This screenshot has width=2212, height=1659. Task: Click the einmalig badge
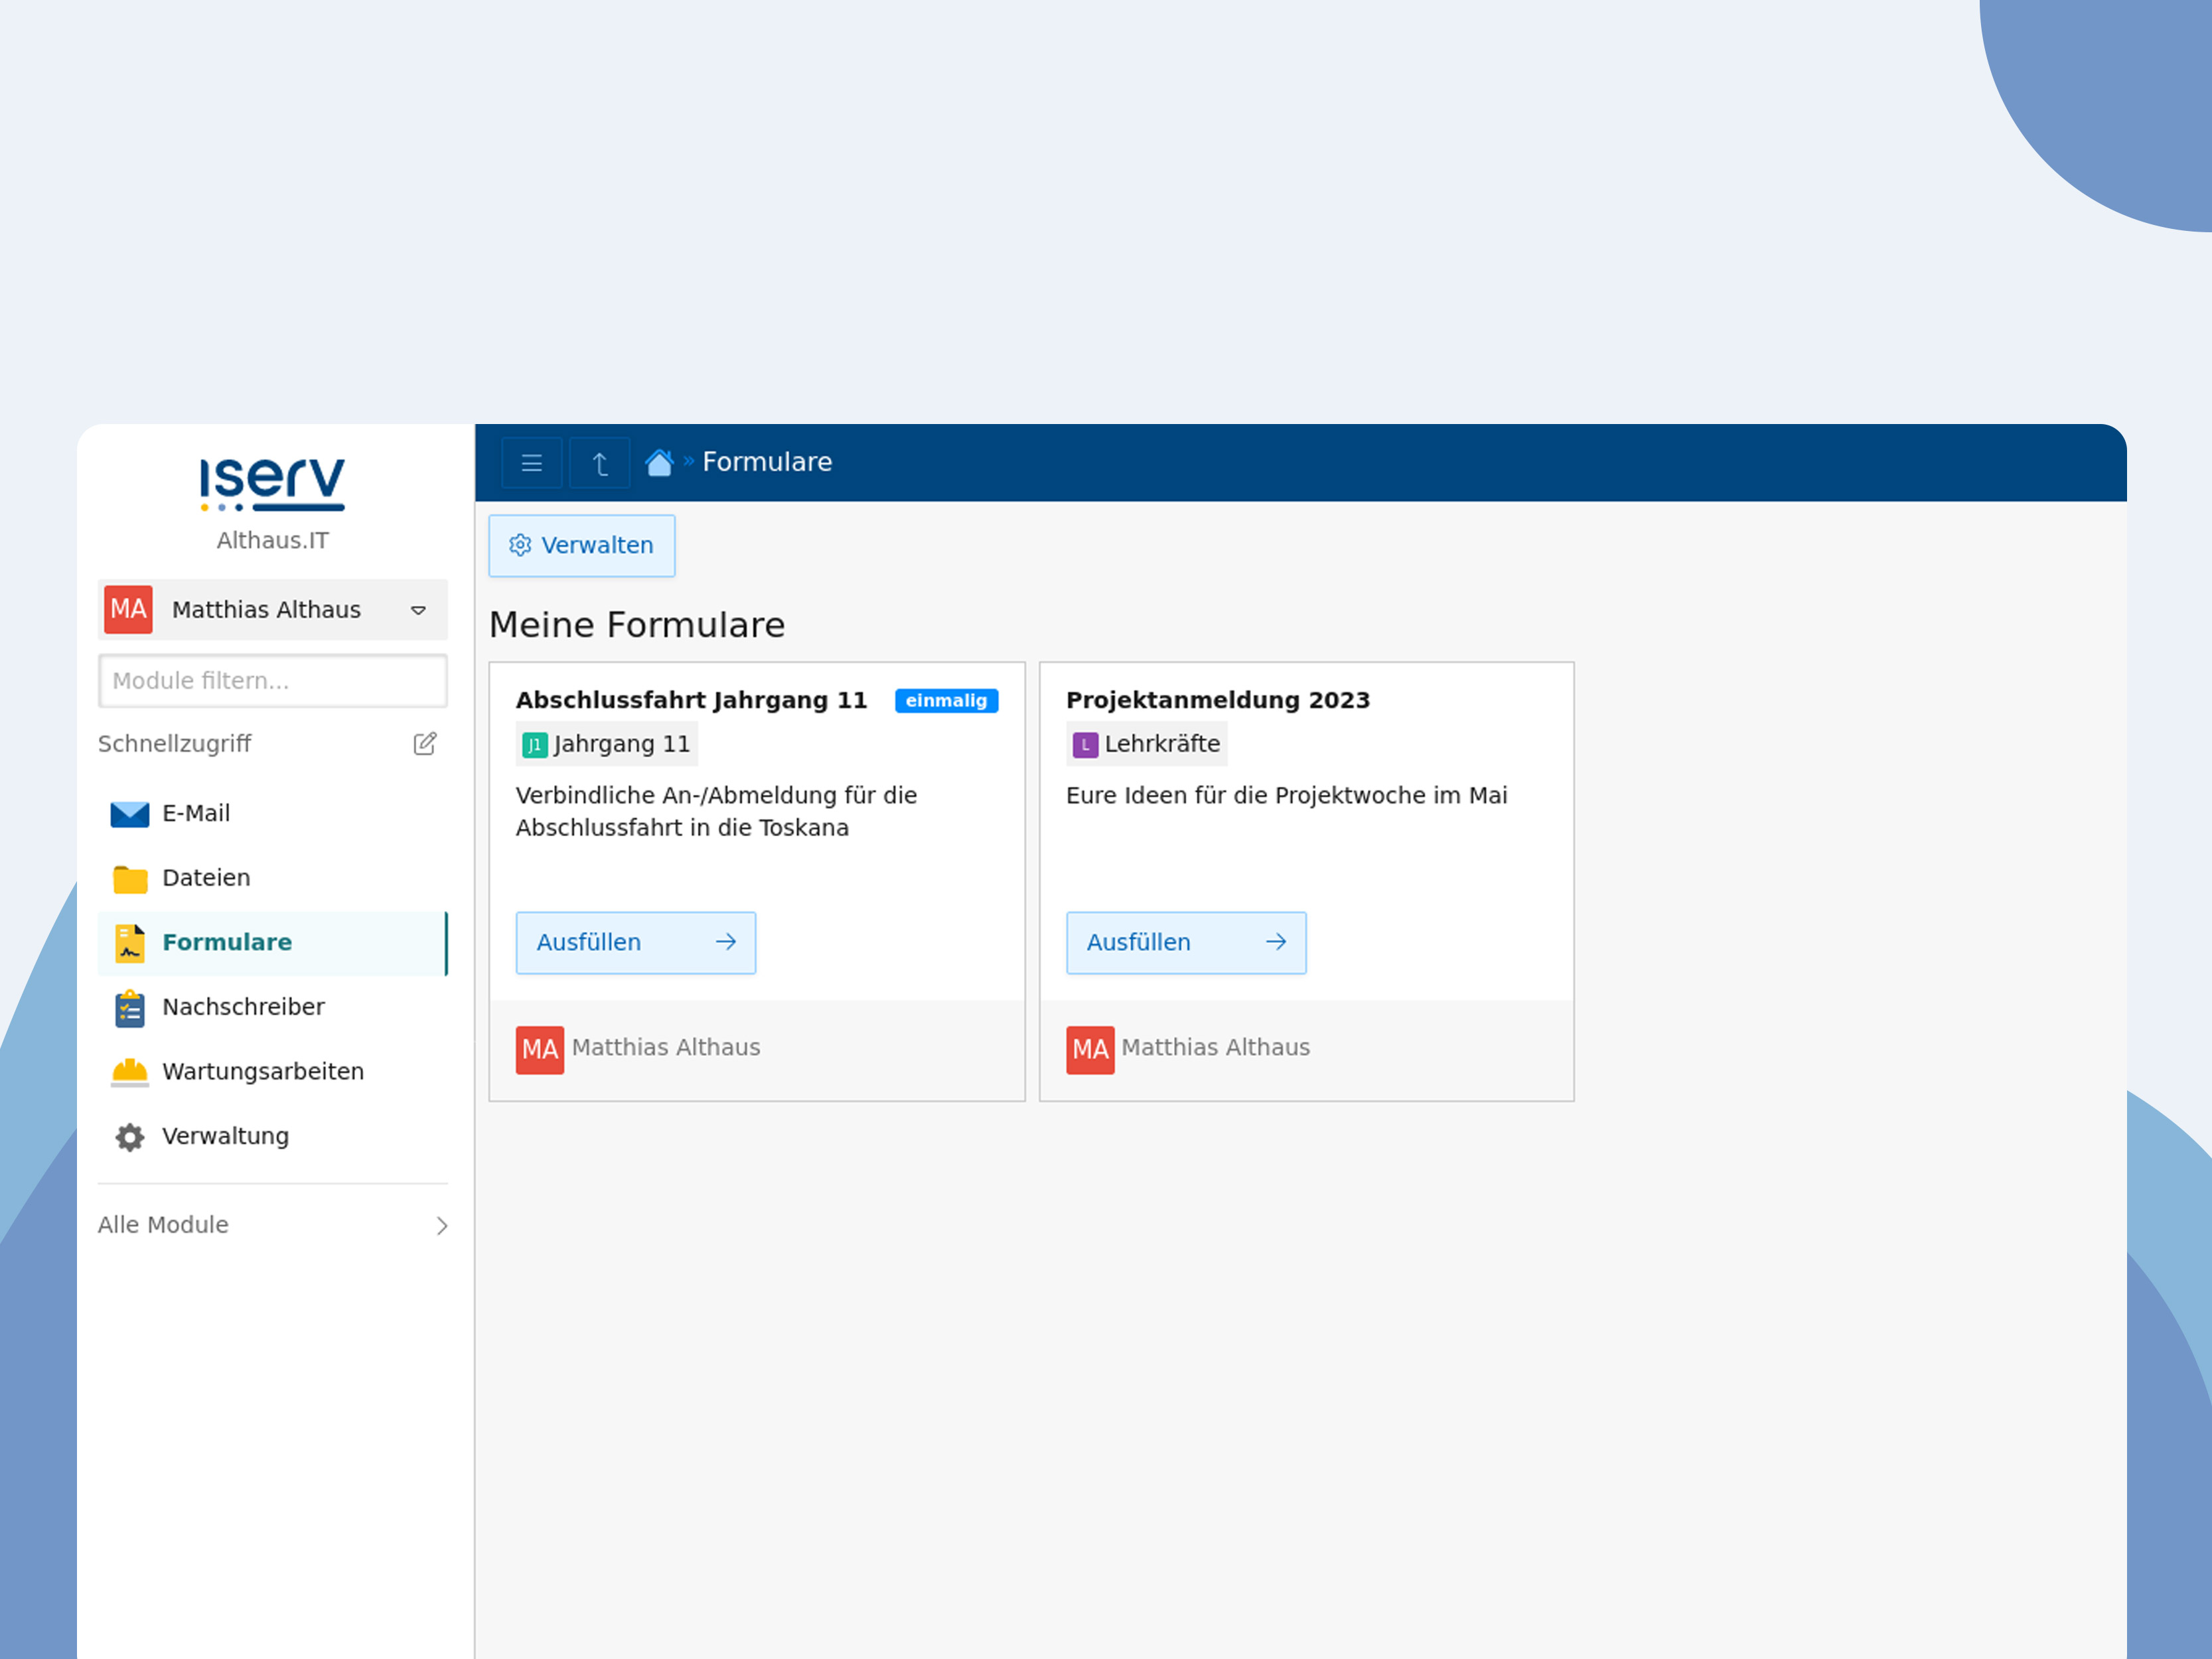pyautogui.click(x=946, y=701)
